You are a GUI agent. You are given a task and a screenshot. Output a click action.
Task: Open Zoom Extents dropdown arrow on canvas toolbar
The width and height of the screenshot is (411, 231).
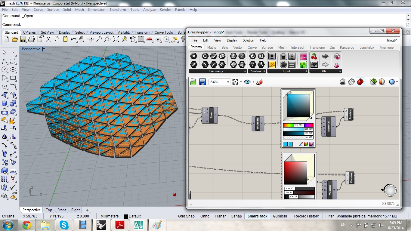click(241, 82)
